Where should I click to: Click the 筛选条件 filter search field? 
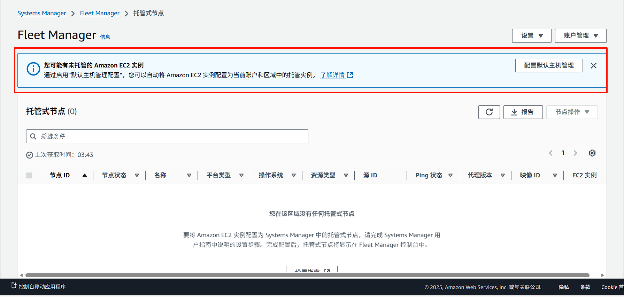click(167, 136)
